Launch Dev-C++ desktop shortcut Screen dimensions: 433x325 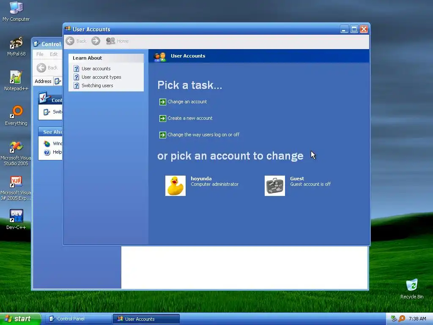[x=16, y=220]
